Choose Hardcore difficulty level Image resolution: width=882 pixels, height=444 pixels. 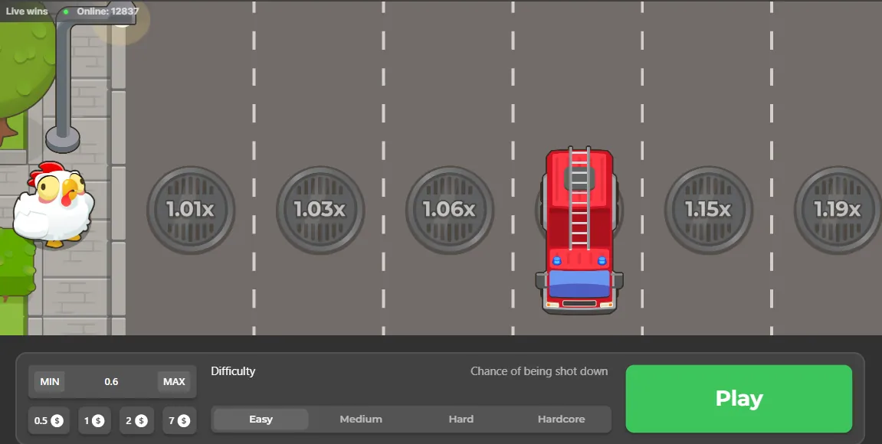561,420
